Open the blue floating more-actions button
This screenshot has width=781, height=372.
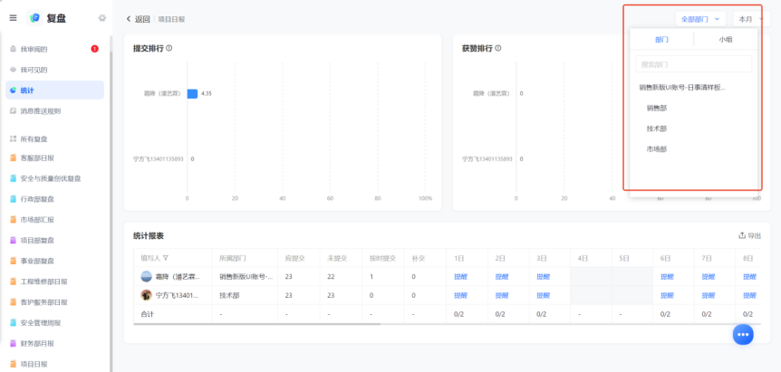click(x=743, y=334)
